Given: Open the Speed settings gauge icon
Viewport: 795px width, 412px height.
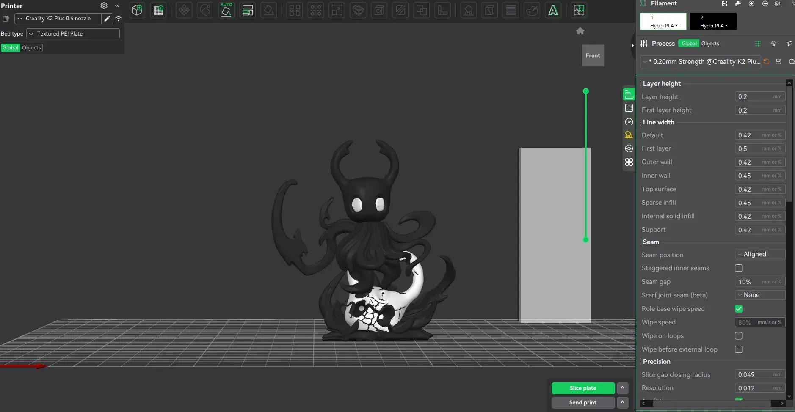Looking at the screenshot, I should click(629, 122).
